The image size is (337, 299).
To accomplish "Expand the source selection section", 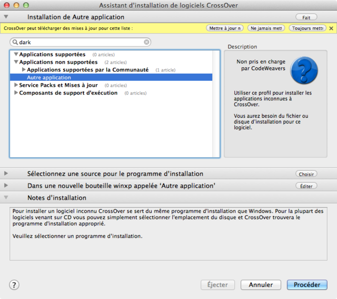I will click(x=6, y=174).
